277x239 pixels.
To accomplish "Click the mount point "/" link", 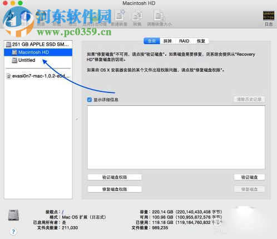I will pyautogui.click(x=63, y=212).
